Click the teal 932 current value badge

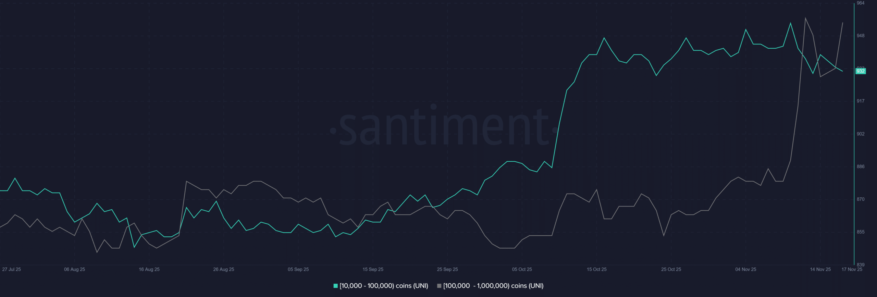(860, 71)
